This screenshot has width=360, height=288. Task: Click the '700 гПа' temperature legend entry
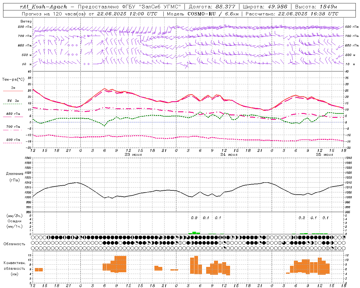point(13,127)
